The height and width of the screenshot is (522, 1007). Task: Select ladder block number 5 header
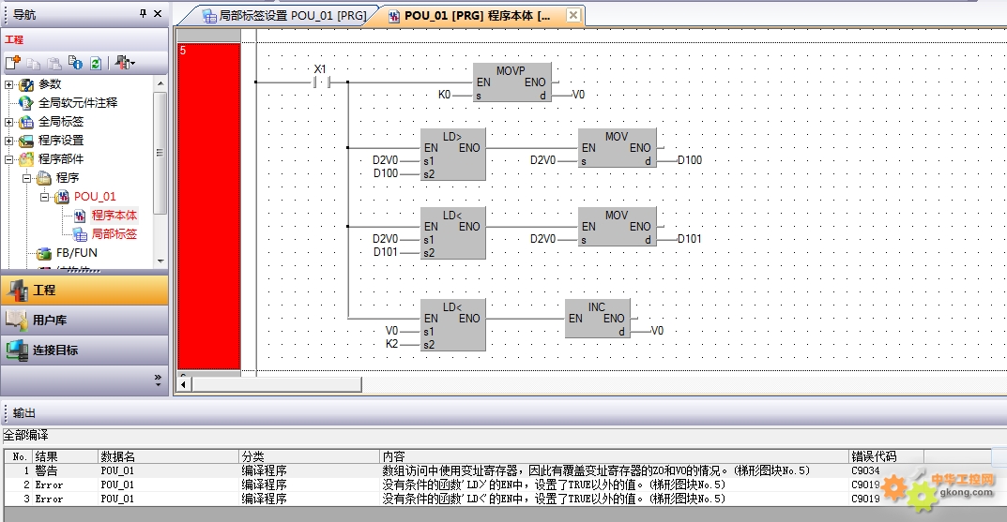pos(208,206)
